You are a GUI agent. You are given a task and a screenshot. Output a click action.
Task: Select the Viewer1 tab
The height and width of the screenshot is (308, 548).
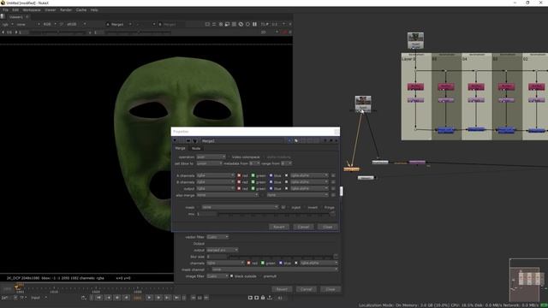point(16,17)
